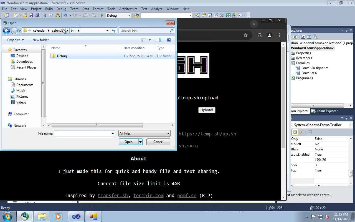Viewport: 355px width, 222px height.
Task: Select Program.cs in Solution Explorer
Action: coord(304,78)
